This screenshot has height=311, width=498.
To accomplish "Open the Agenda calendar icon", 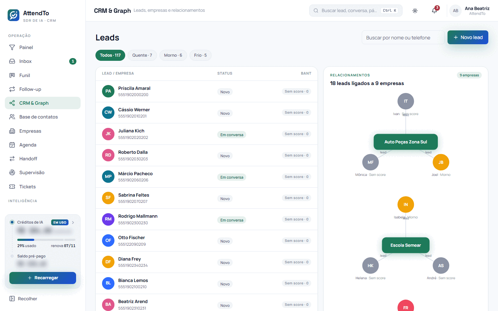I will click(12, 145).
